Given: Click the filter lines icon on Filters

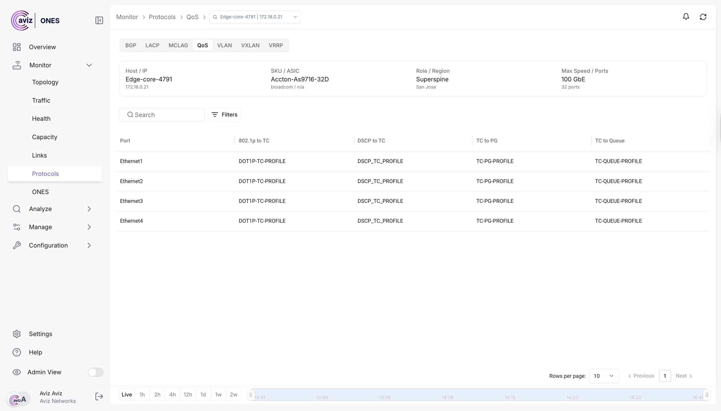Looking at the screenshot, I should [215, 115].
